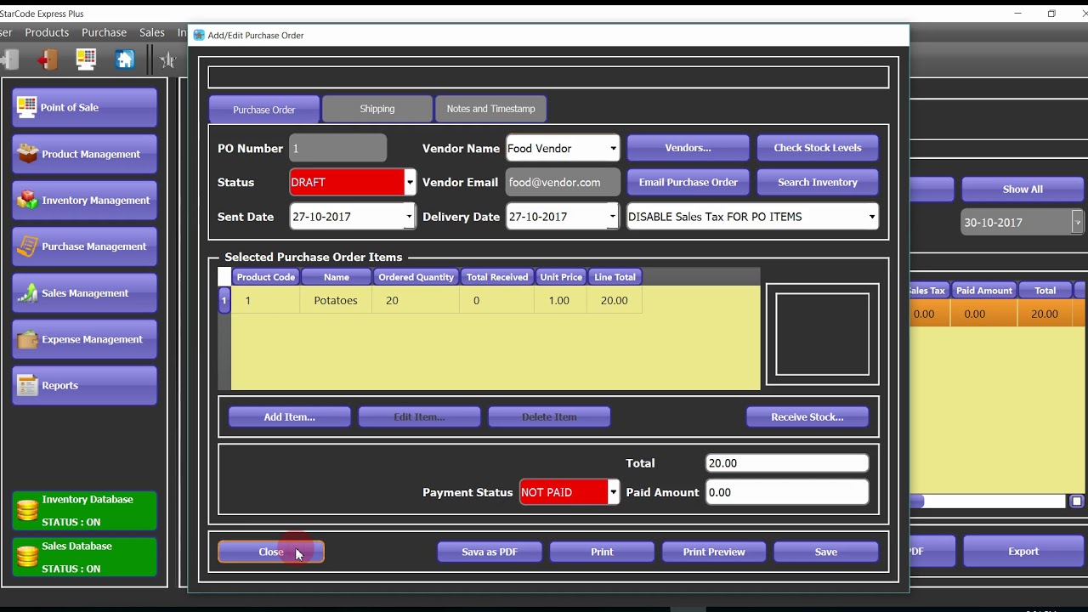Screen dimensions: 1088x612
Task: Click Export in background window
Action: (x=1023, y=551)
